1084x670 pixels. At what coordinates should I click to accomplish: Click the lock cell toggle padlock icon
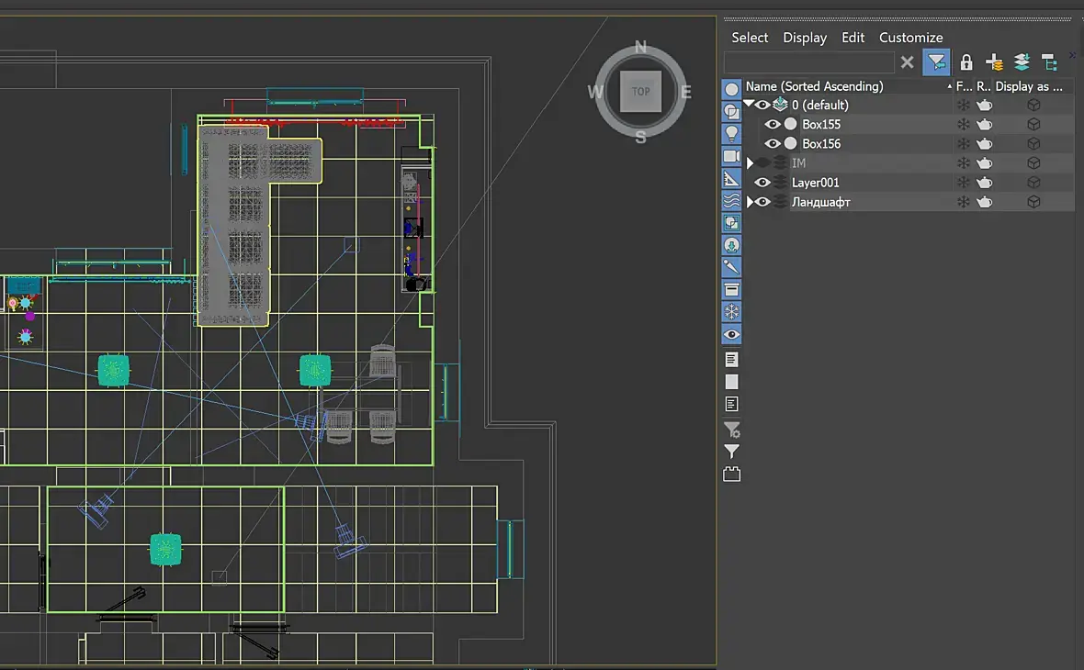(x=965, y=62)
